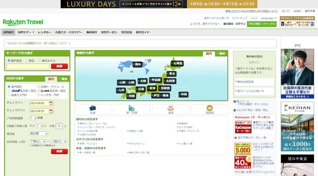Select 海外 on the world map

point(138,64)
